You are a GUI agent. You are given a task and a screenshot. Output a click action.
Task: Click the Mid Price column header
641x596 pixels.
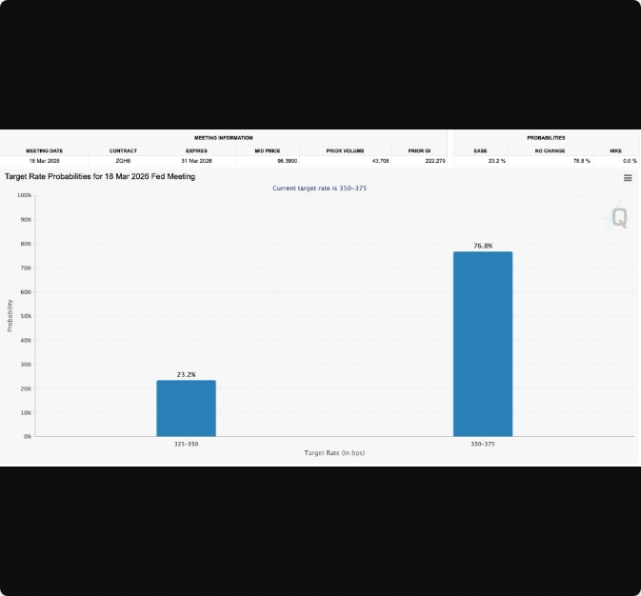coord(267,150)
